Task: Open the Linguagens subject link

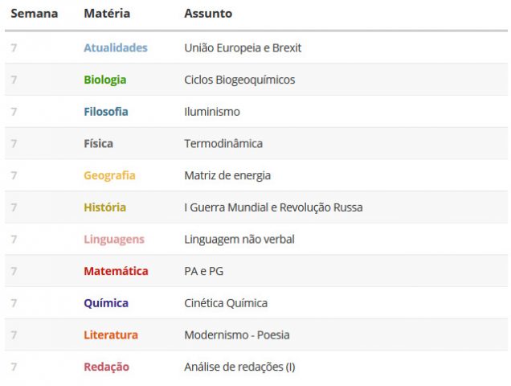Action: [114, 239]
